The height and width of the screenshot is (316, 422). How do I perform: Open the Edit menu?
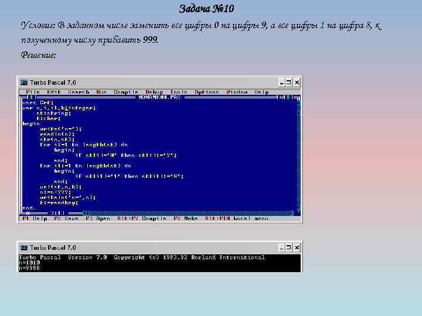click(54, 92)
